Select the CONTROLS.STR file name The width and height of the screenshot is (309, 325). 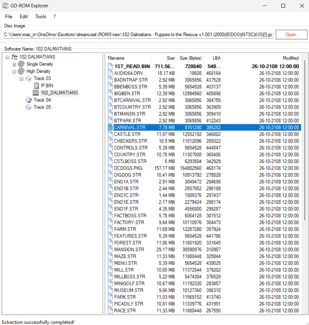131,148
